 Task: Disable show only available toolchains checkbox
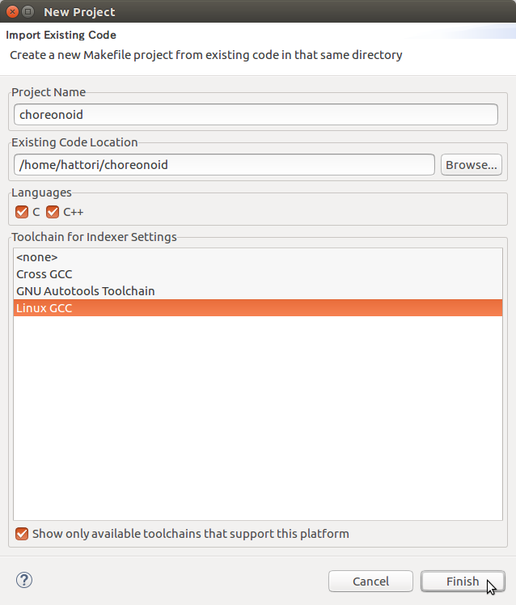22,534
